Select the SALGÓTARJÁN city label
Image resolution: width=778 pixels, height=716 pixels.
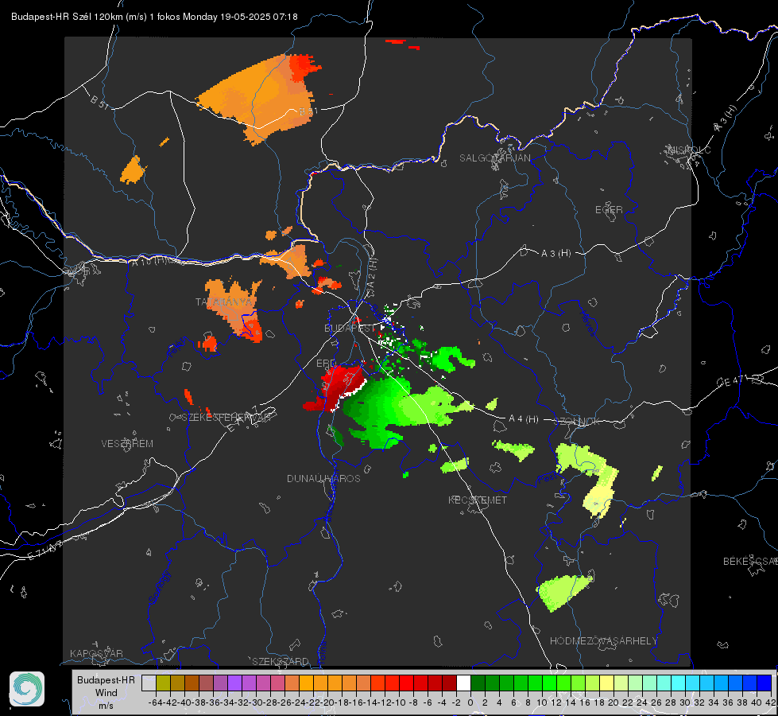pos(494,158)
